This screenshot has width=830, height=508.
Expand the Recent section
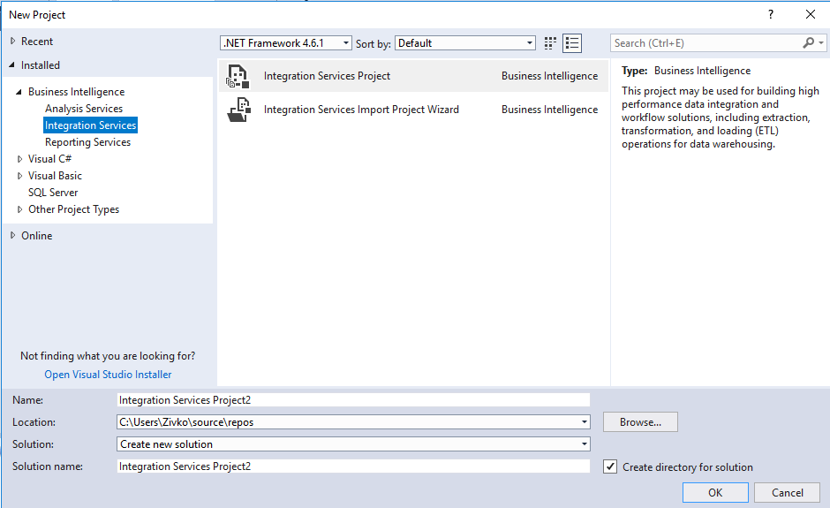12,41
